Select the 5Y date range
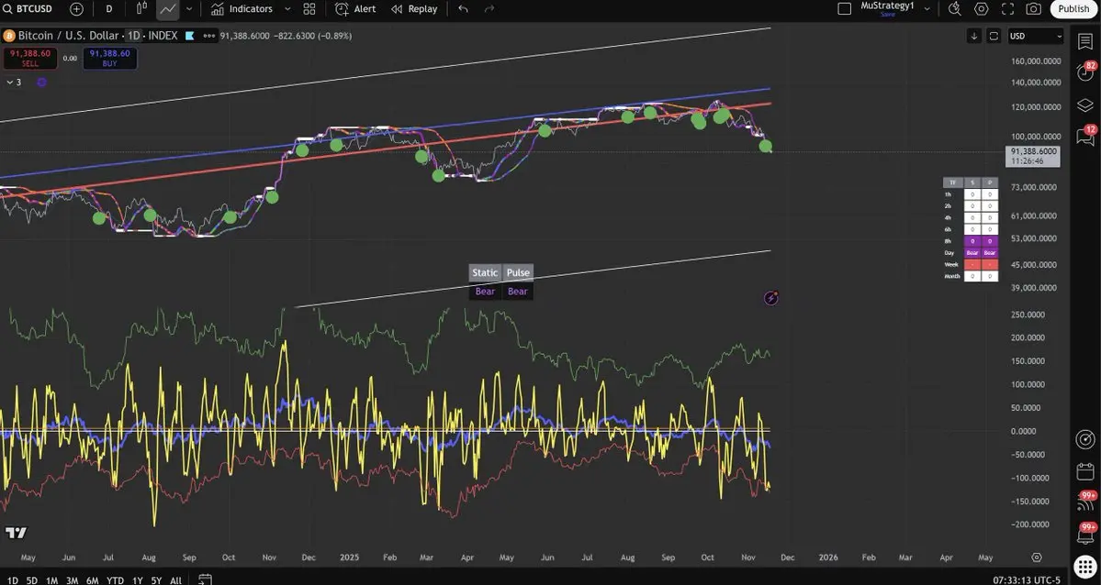This screenshot has height=585, width=1101. 156,580
